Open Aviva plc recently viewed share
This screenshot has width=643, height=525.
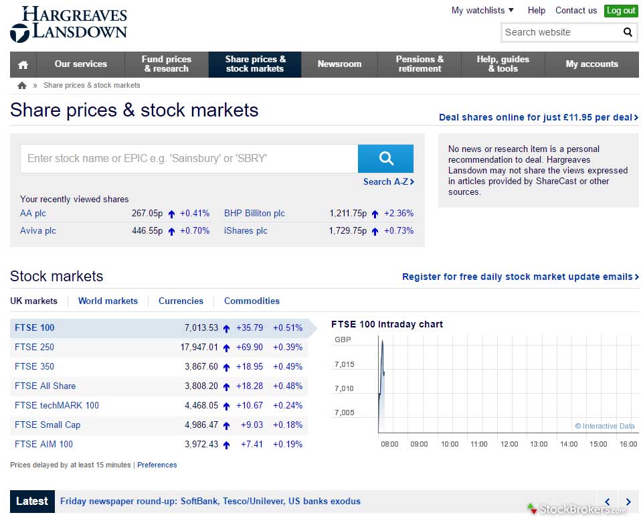[37, 230]
